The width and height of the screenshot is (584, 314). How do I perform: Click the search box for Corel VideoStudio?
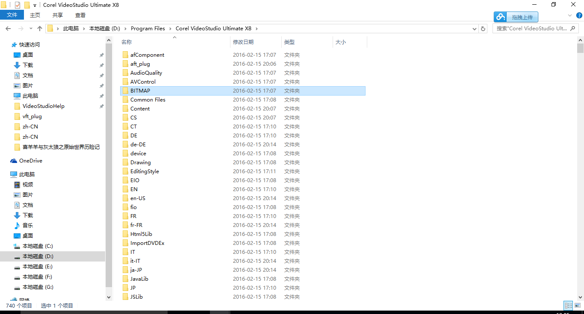point(536,29)
